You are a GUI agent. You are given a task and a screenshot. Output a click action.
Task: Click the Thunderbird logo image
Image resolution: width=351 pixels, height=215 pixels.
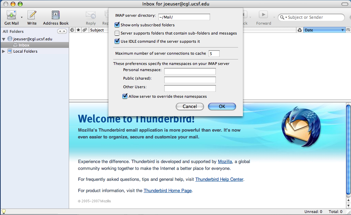tap(301, 126)
